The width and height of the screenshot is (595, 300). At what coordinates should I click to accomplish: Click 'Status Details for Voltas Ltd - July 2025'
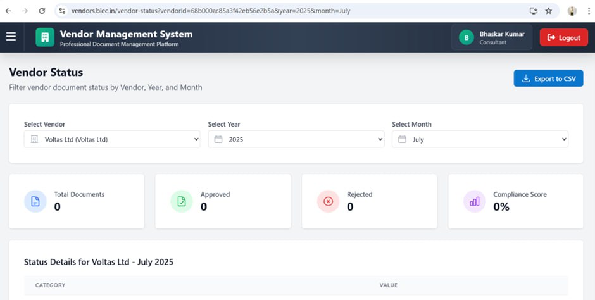(x=99, y=262)
